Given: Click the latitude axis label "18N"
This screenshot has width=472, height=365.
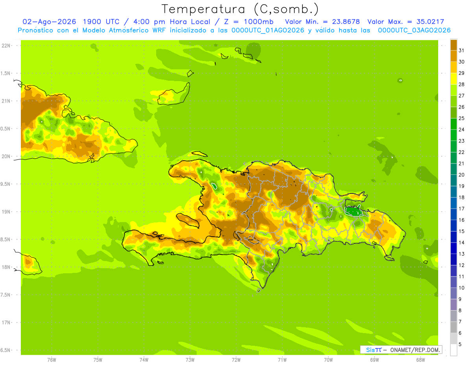Looking at the screenshot, I should tap(6, 267).
